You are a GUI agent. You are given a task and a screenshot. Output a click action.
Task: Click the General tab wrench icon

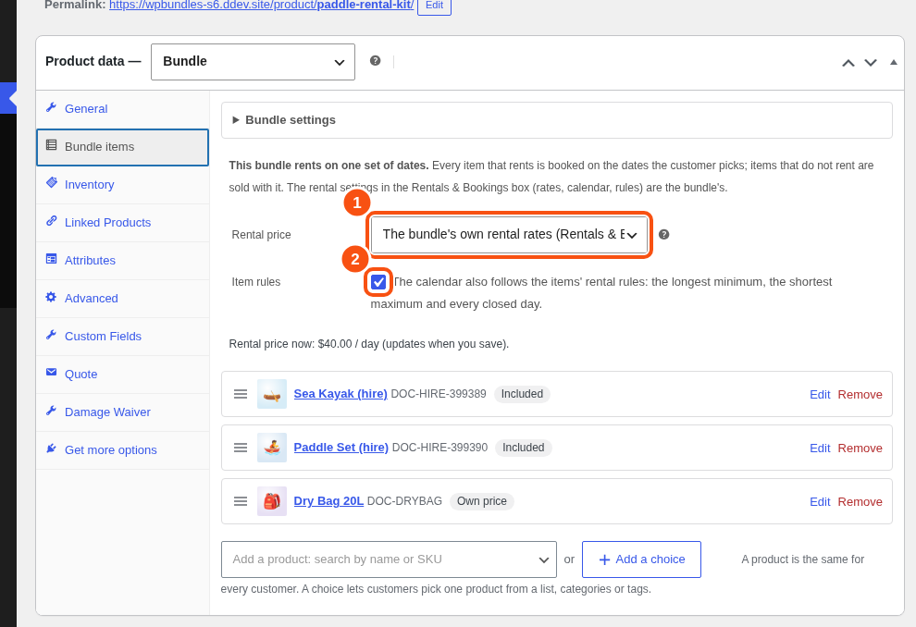pos(52,107)
